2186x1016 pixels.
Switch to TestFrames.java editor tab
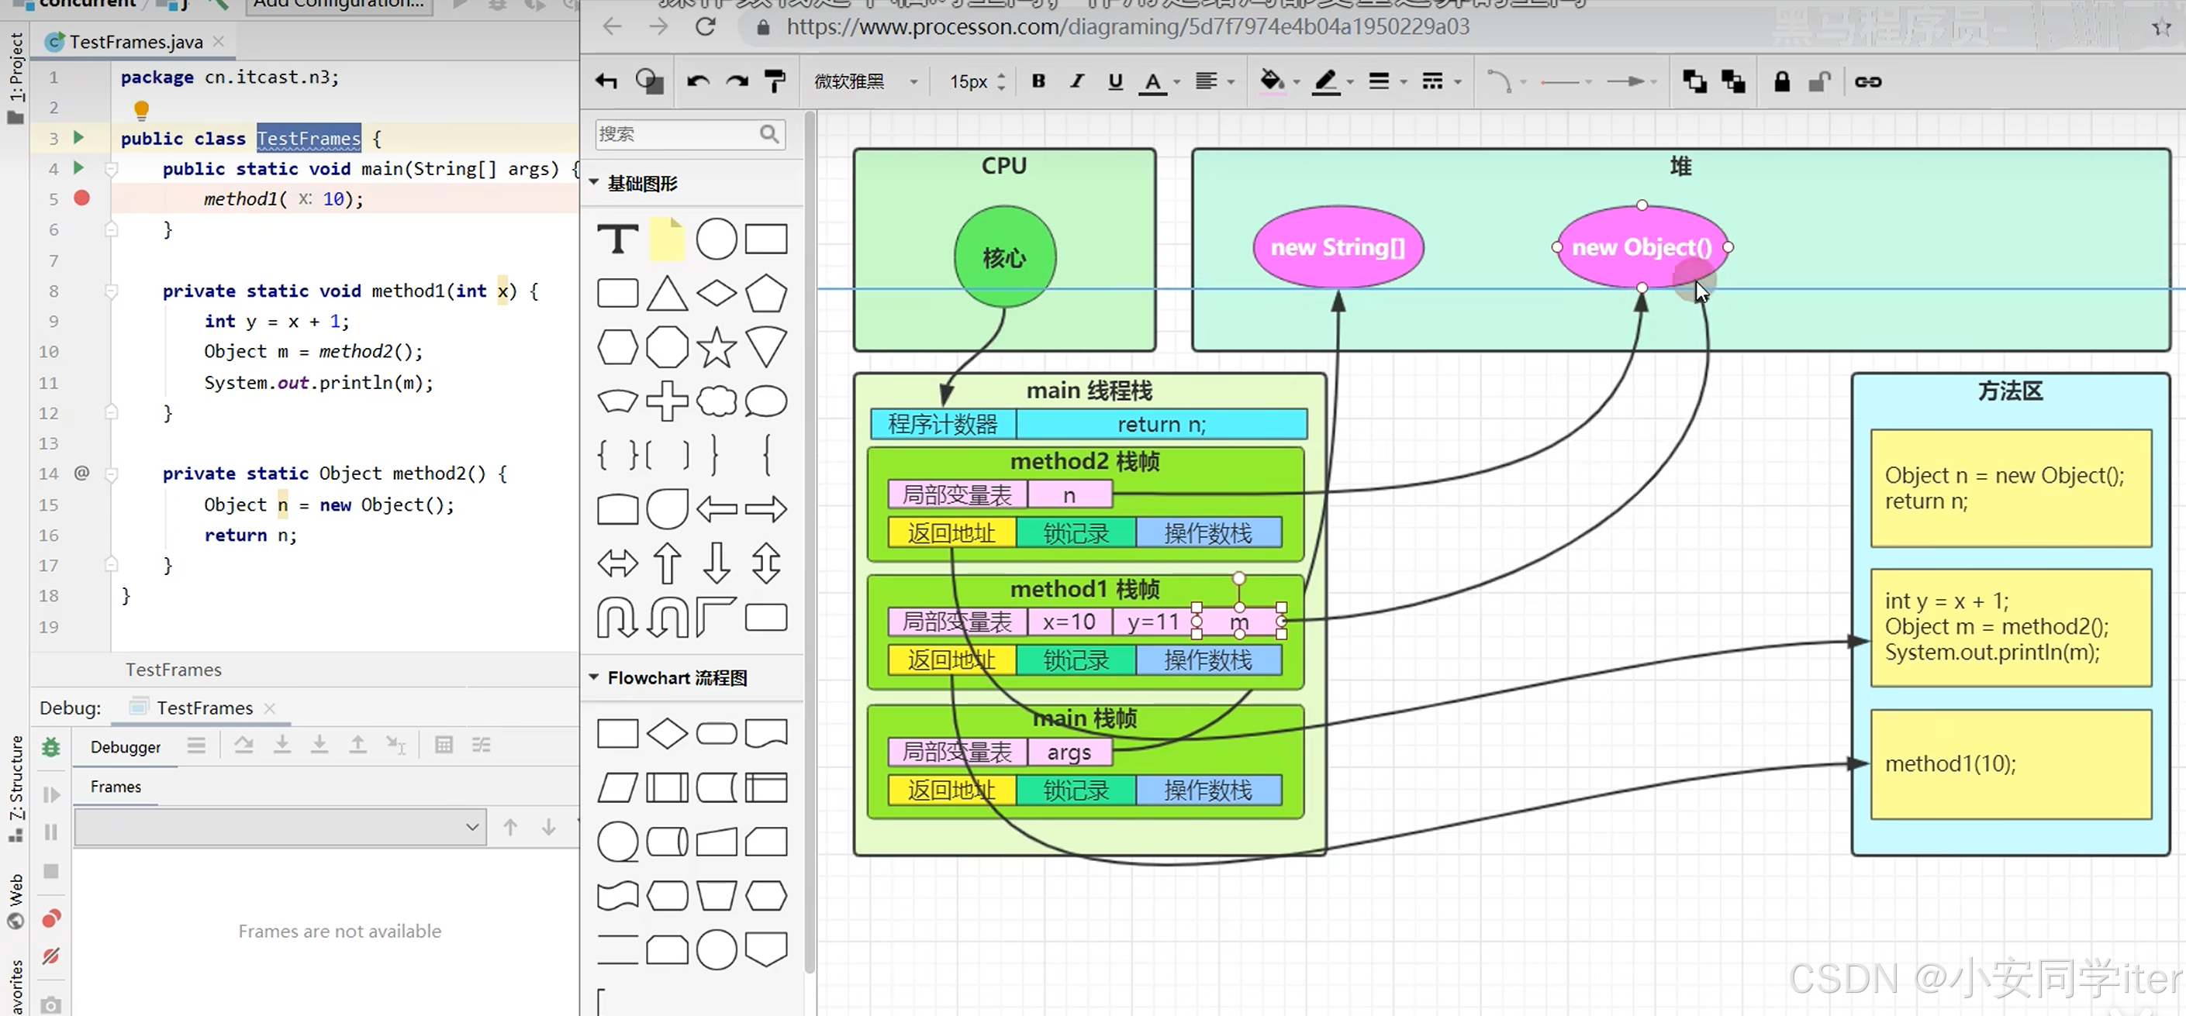coord(136,42)
